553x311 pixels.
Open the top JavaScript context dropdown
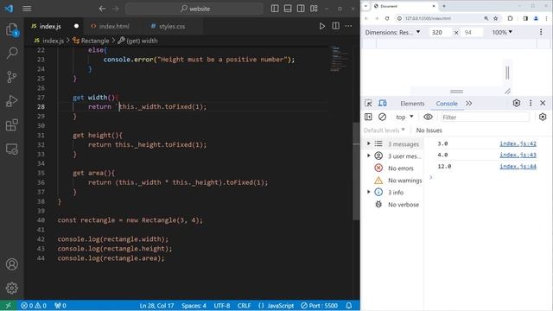coord(404,117)
